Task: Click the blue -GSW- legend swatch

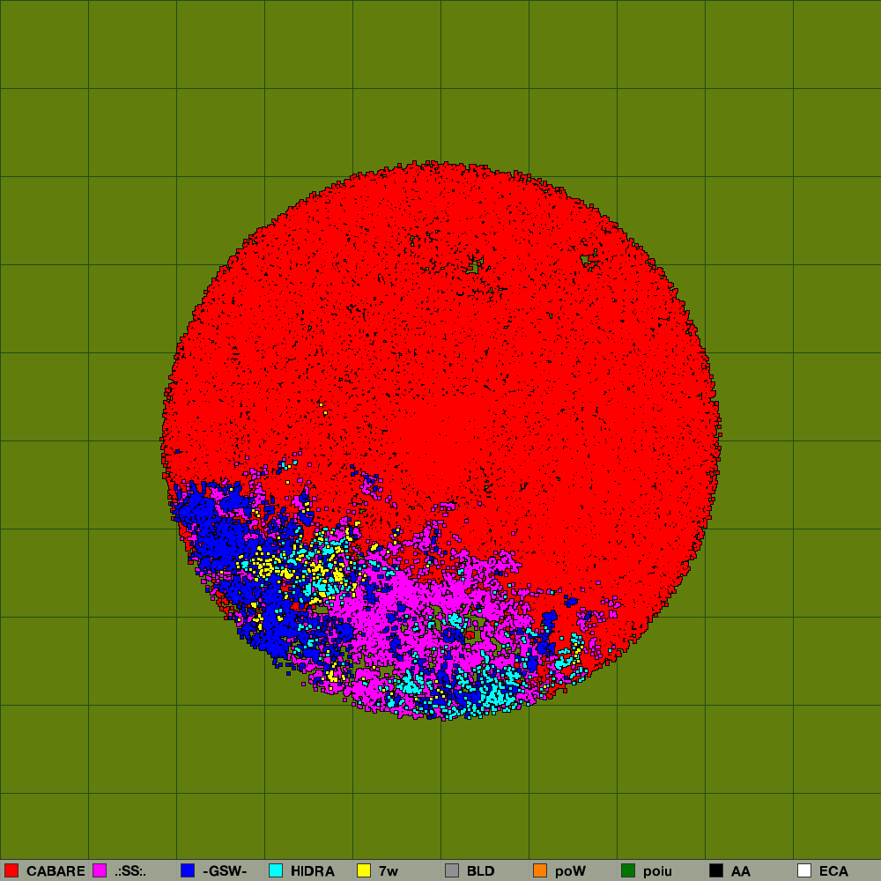Action: point(188,870)
